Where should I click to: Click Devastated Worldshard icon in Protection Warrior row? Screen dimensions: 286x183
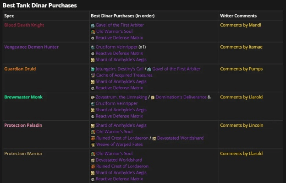(93, 160)
